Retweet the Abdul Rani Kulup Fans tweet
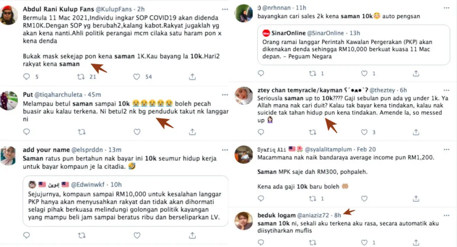This screenshot has width=457, height=247. (81, 77)
